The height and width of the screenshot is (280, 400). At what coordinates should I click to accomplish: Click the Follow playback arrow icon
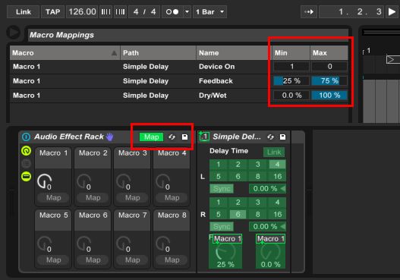point(309,11)
